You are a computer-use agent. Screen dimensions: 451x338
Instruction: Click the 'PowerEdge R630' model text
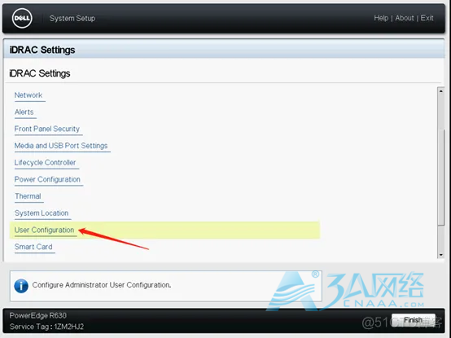(38, 315)
